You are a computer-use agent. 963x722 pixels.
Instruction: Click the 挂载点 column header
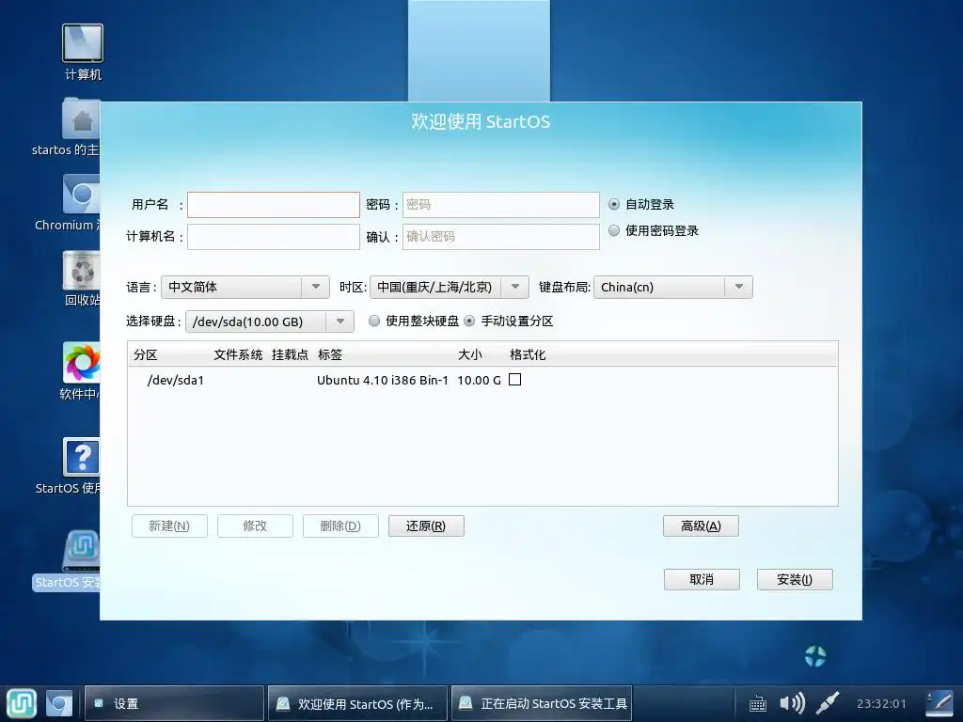[290, 354]
